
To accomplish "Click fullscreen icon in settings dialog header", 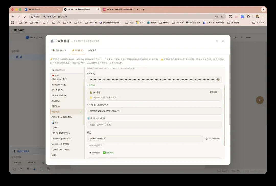I will (217, 41).
